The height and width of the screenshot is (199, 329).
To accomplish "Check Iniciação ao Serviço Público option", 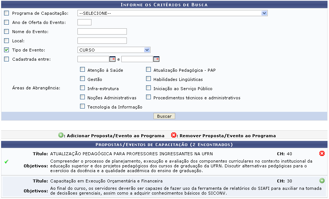I will [149, 88].
